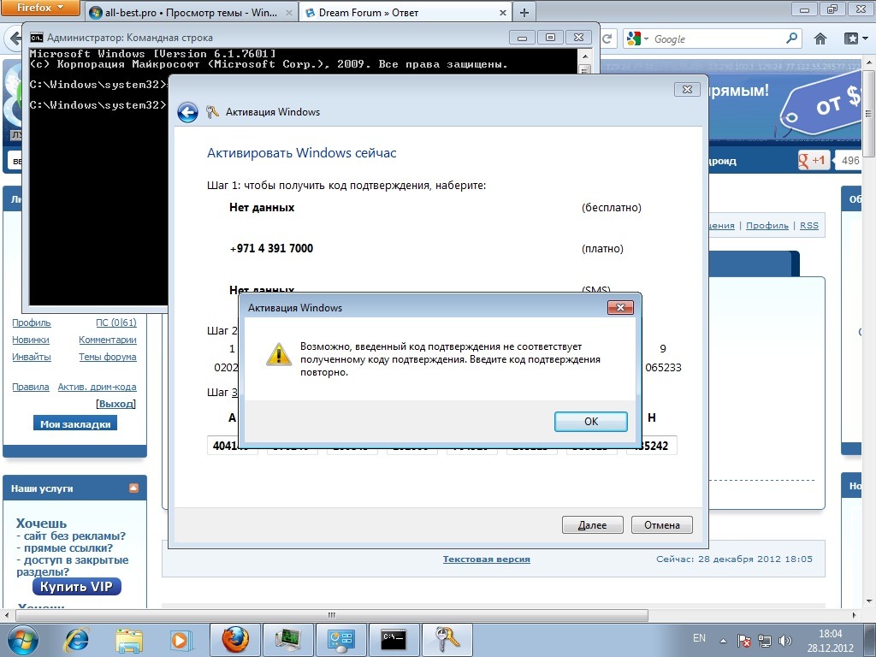The height and width of the screenshot is (657, 876).
Task: Click OK in the activation warning dialog
Action: click(590, 421)
